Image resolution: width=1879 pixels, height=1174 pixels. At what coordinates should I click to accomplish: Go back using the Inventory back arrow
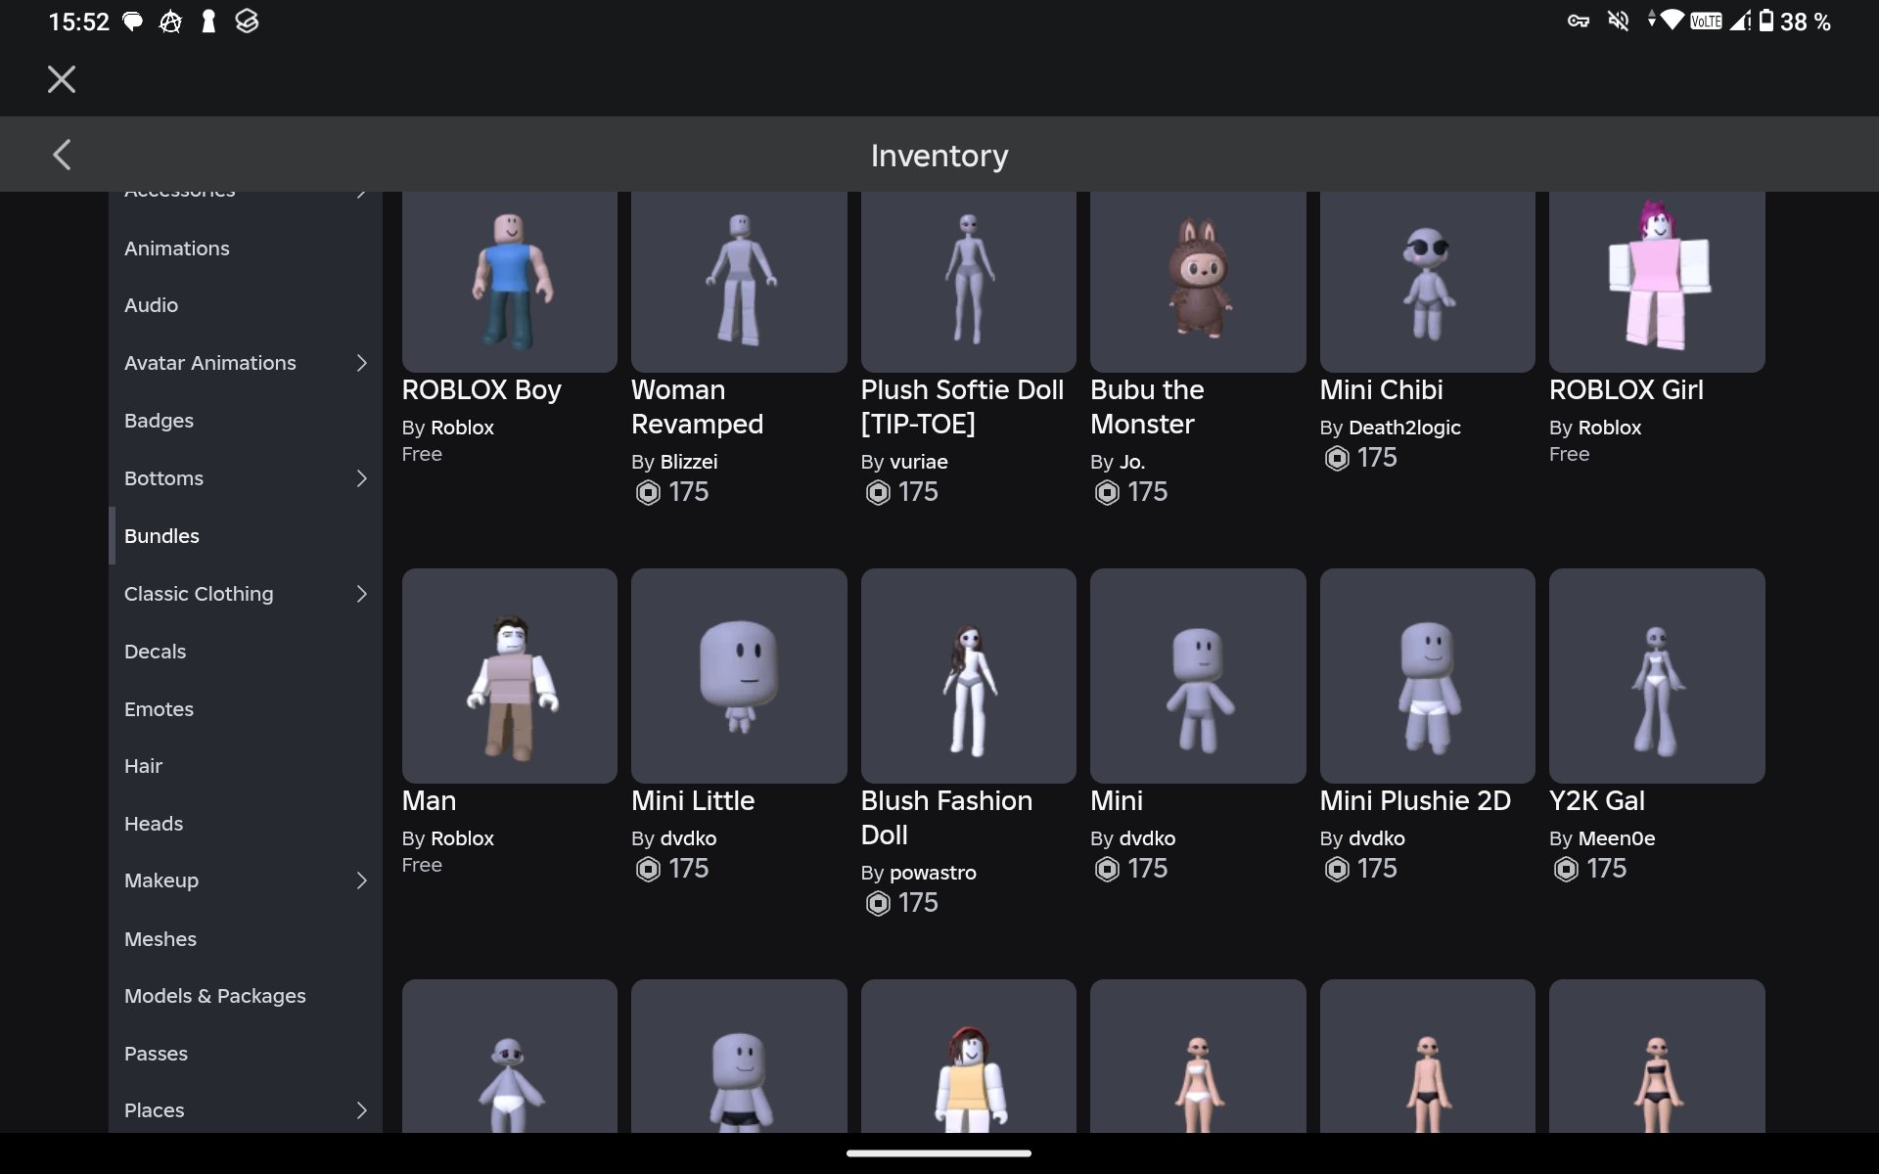pyautogui.click(x=62, y=155)
